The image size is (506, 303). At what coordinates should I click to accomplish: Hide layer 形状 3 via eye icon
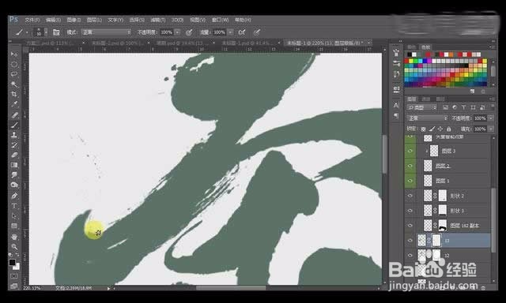coord(410,211)
